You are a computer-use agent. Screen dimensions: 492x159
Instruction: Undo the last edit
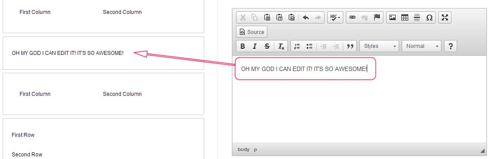coord(306,17)
